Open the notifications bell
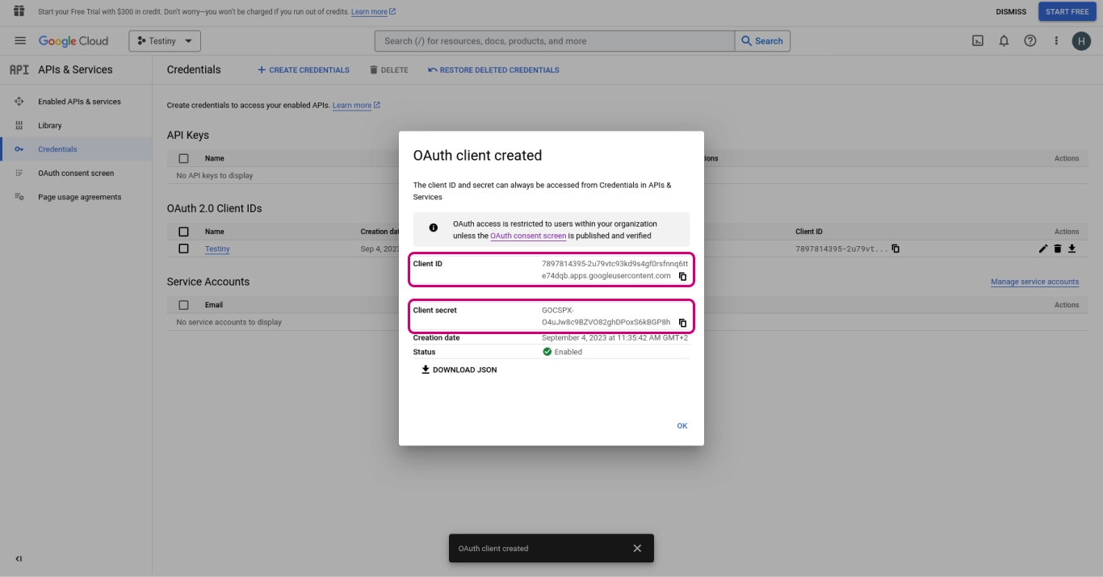 (x=1004, y=41)
